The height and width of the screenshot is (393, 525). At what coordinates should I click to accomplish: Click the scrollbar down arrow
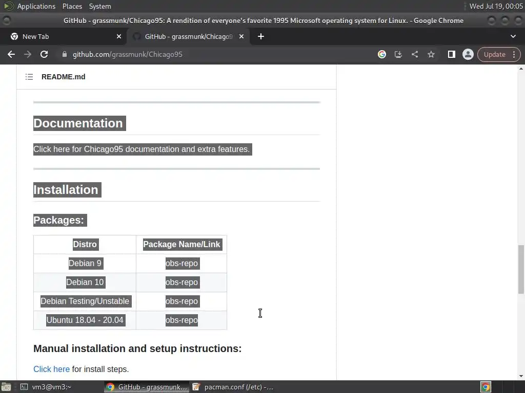pos(521,376)
